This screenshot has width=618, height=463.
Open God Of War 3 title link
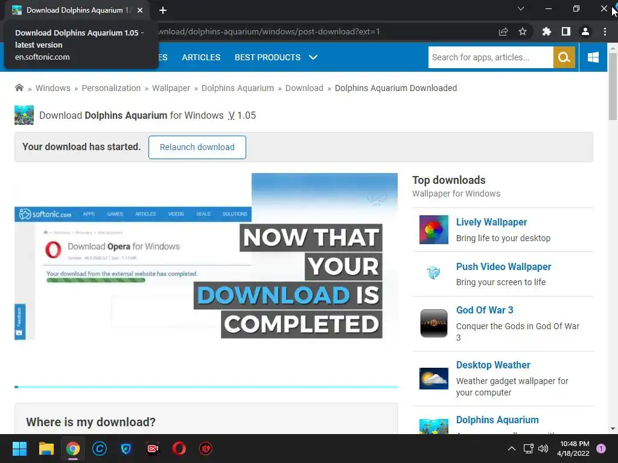(485, 310)
